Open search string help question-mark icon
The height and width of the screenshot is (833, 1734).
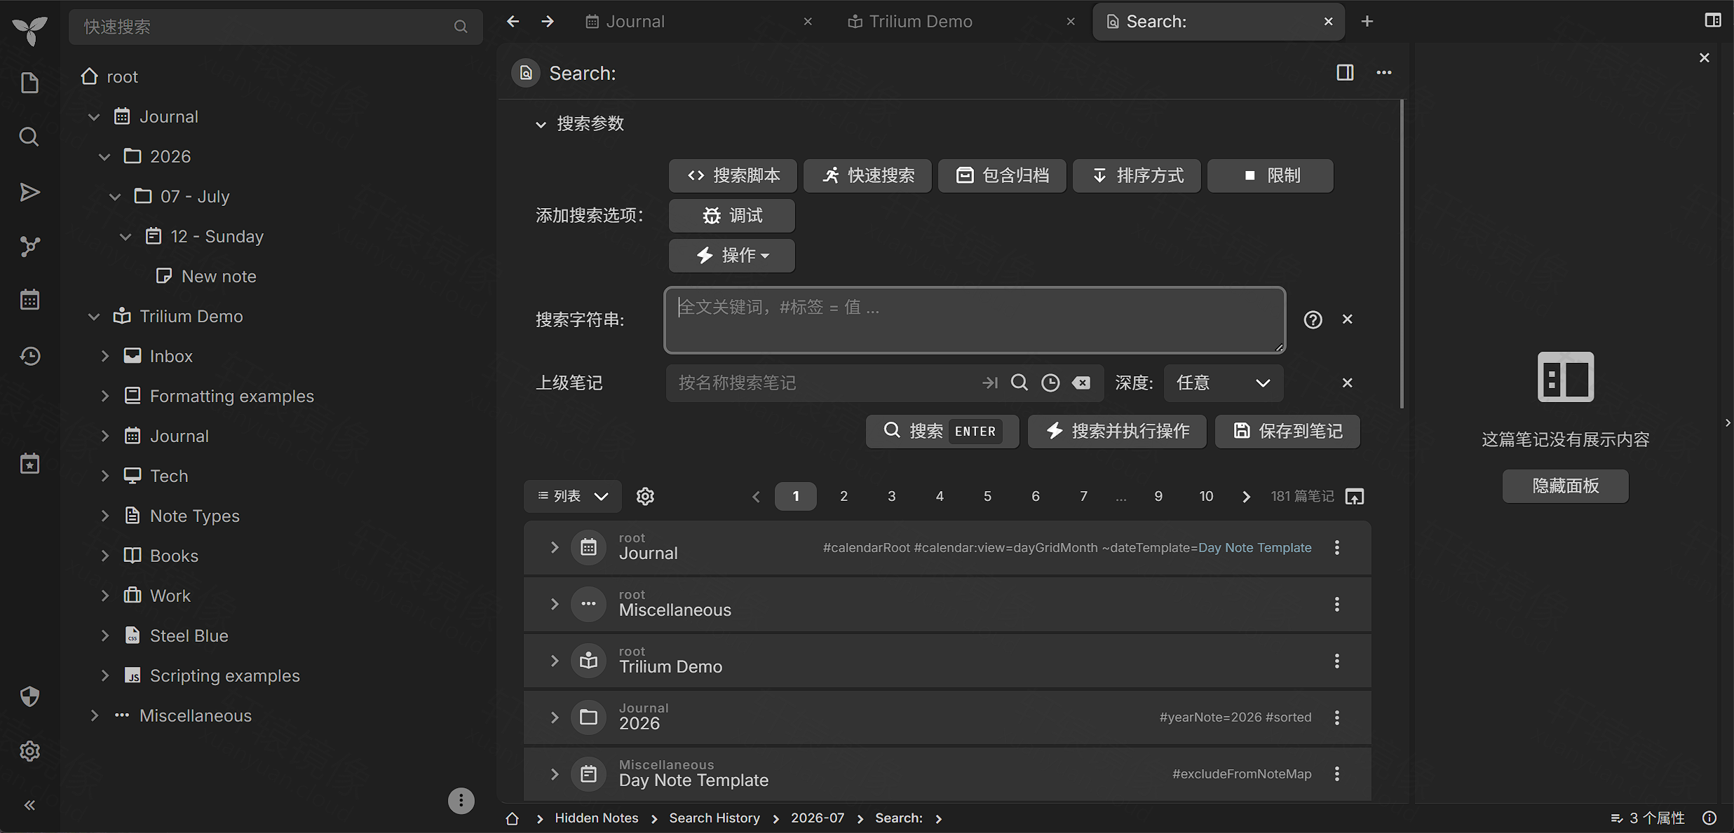[x=1313, y=319]
